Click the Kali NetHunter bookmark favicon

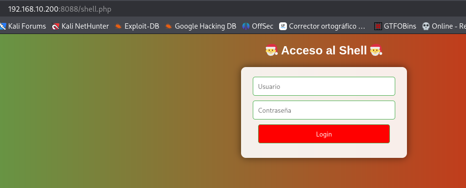pos(55,26)
